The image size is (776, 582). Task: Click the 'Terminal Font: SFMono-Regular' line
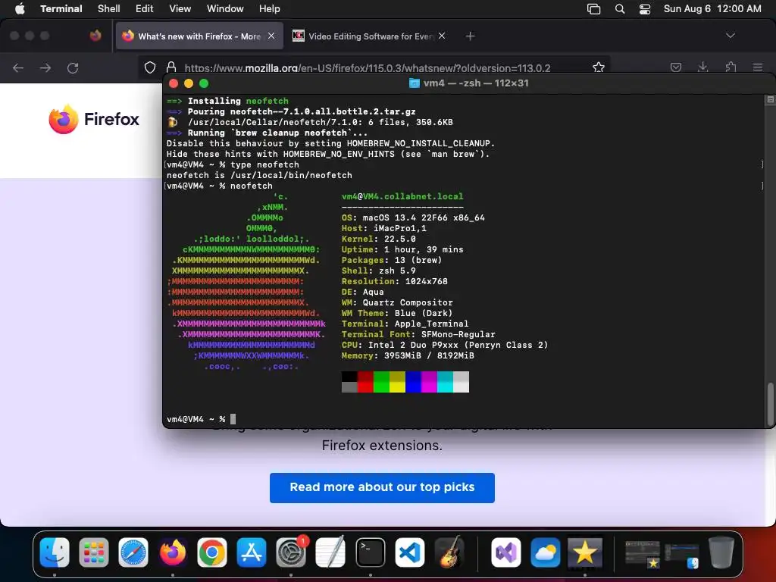pyautogui.click(x=418, y=334)
